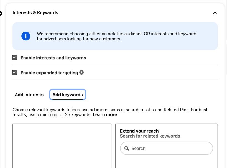Uncheck the Enable interests and keywords checkbox
Screen dimensions: 227x168
point(15,57)
